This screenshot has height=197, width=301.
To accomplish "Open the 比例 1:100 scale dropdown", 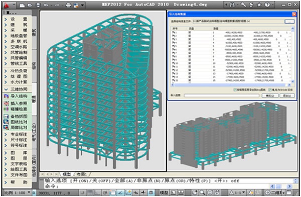I will [17, 192].
